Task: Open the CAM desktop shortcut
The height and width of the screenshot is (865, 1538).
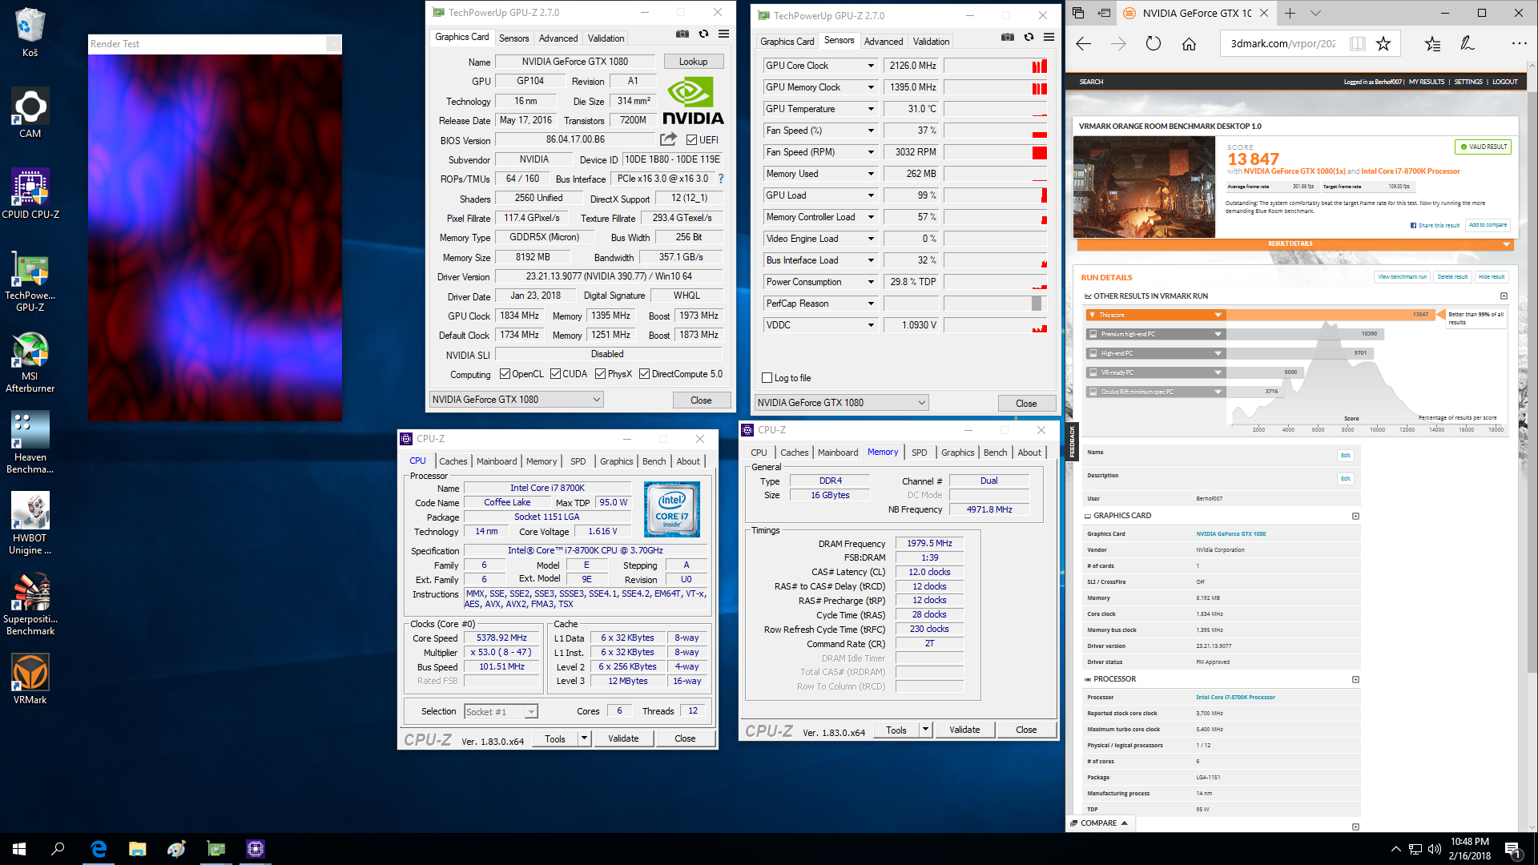Action: tap(30, 113)
